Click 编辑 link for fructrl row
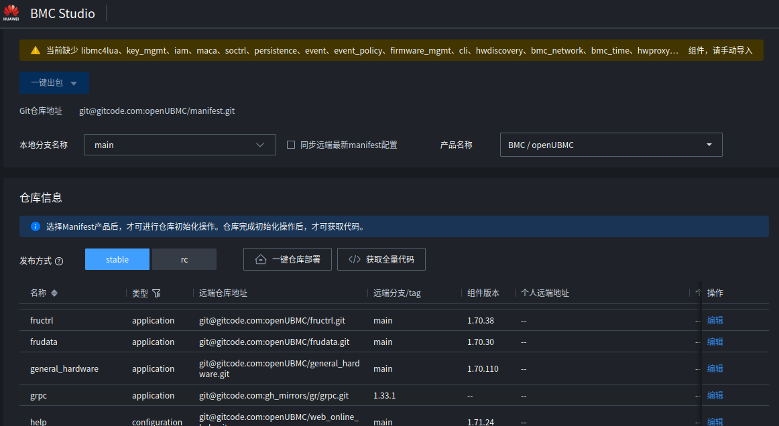The height and width of the screenshot is (426, 779). [x=715, y=320]
